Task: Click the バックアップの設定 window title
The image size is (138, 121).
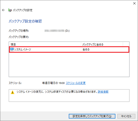Action: tap(23, 10)
